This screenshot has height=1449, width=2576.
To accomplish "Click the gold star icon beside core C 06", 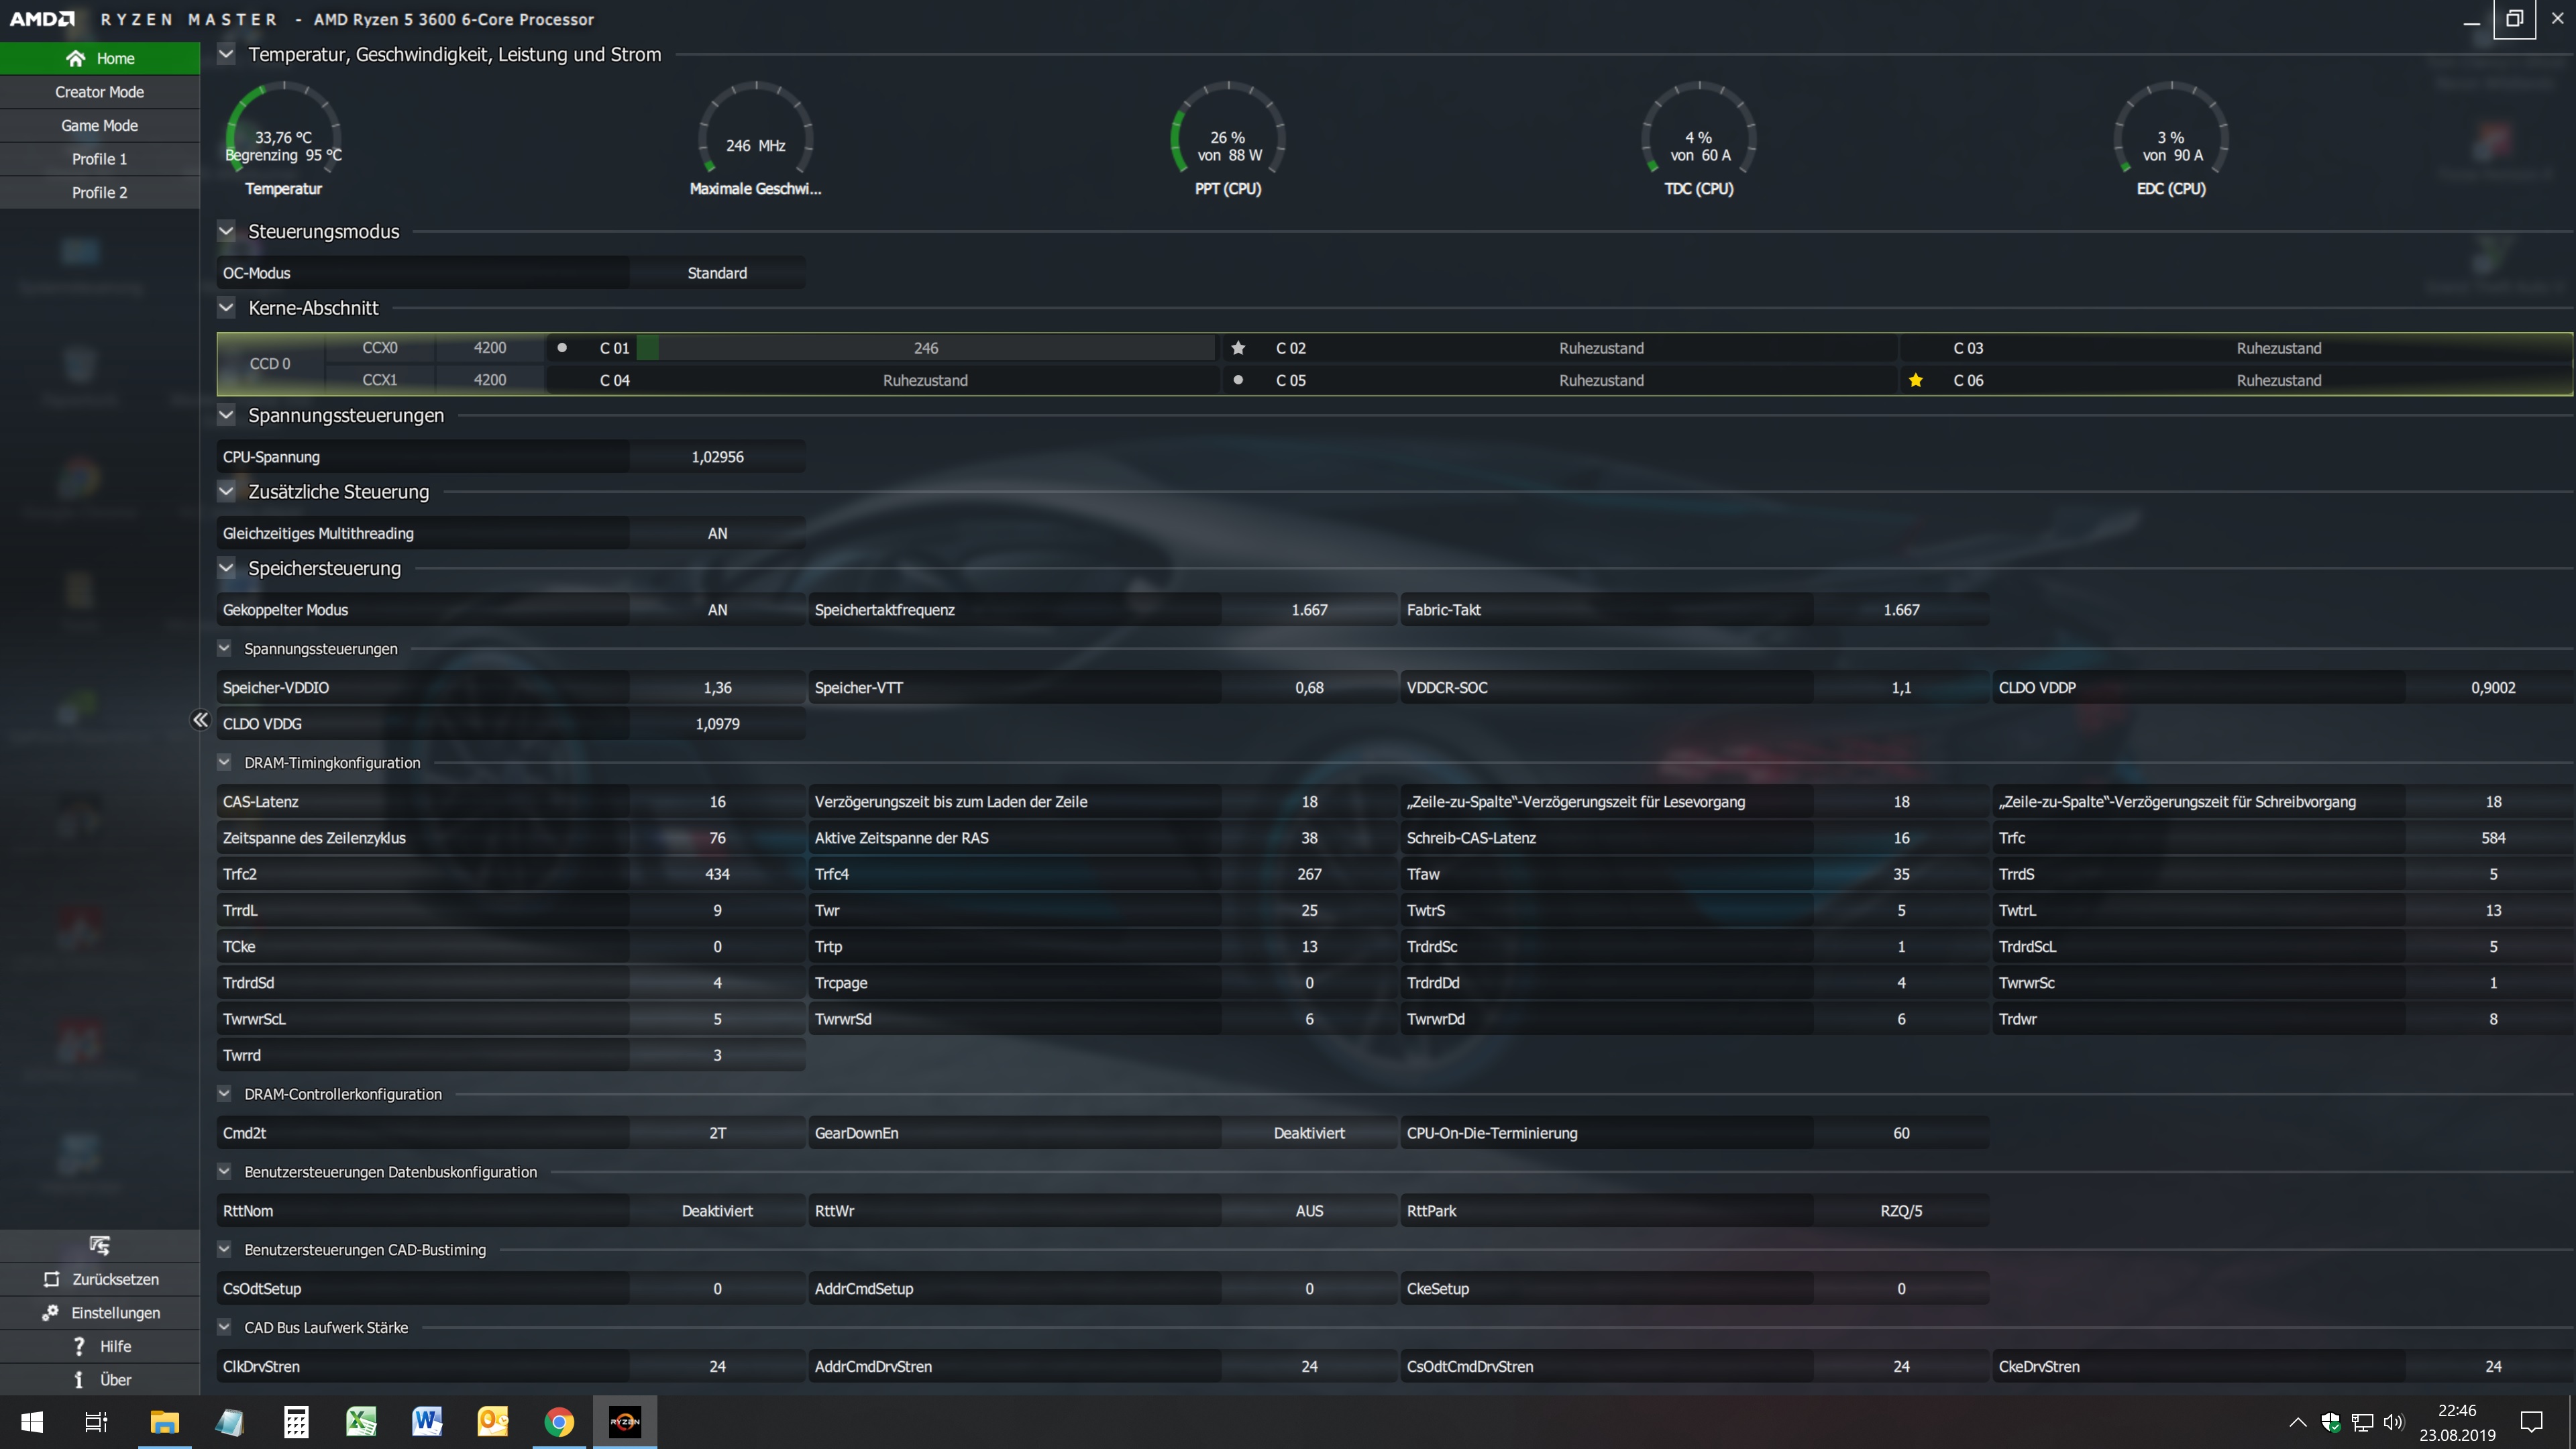I will click(x=1915, y=380).
